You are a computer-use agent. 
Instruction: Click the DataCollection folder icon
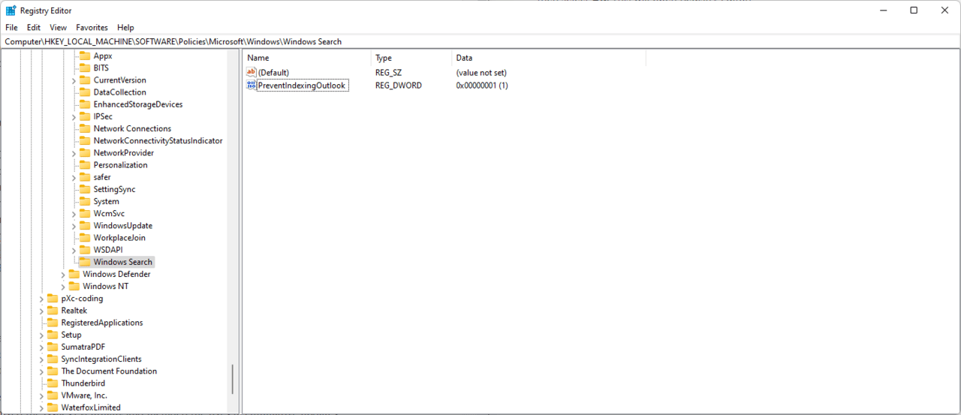pyautogui.click(x=84, y=92)
